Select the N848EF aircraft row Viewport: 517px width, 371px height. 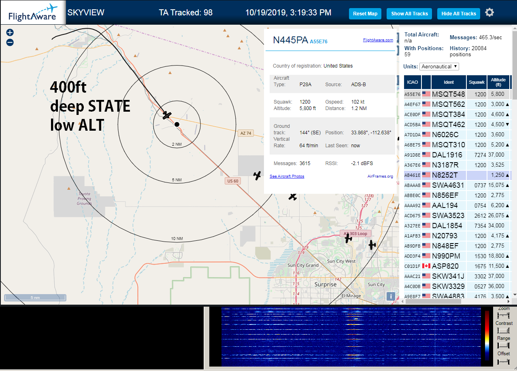pyautogui.click(x=457, y=246)
